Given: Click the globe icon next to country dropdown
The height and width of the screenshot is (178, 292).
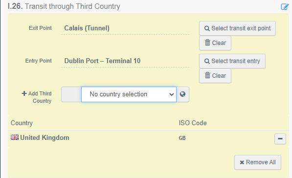Looking at the screenshot, I should tap(183, 94).
